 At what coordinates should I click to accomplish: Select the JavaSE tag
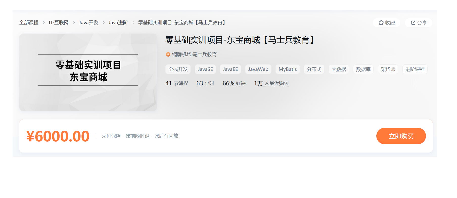pos(205,69)
